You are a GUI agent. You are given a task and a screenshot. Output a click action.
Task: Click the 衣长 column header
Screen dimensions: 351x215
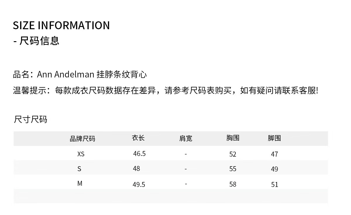(138, 138)
